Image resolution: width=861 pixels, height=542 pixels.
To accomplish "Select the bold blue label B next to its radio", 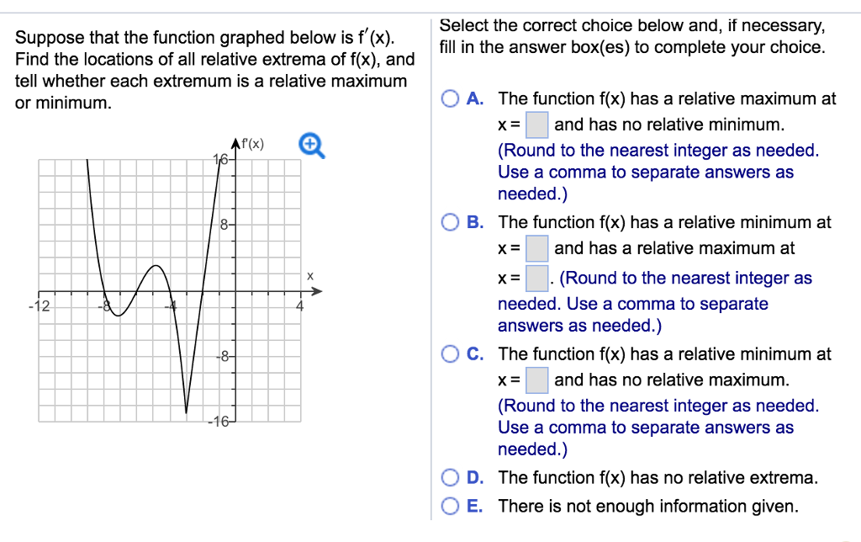I will [475, 222].
